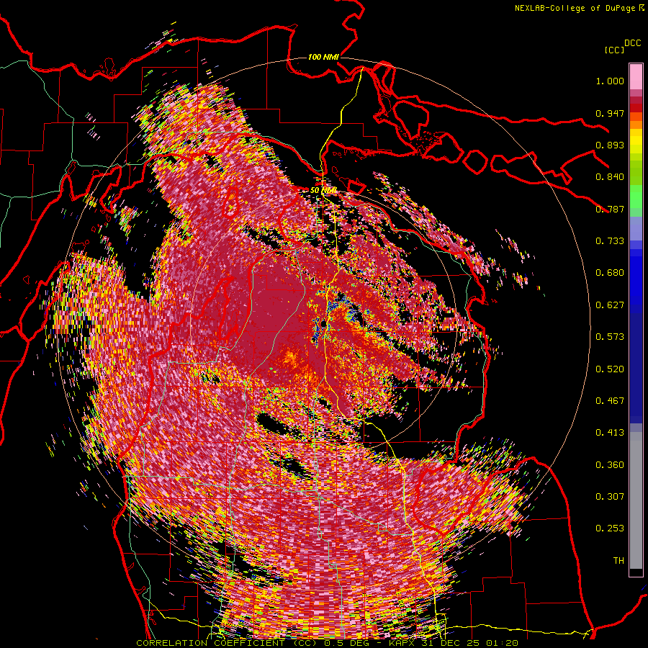Click the 1.000 legend value
The image size is (648, 648).
tap(610, 81)
